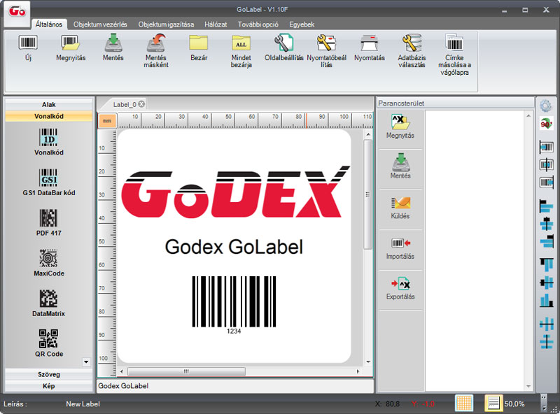
Task: Distribute objects horizontally icon
Action: click(547, 324)
